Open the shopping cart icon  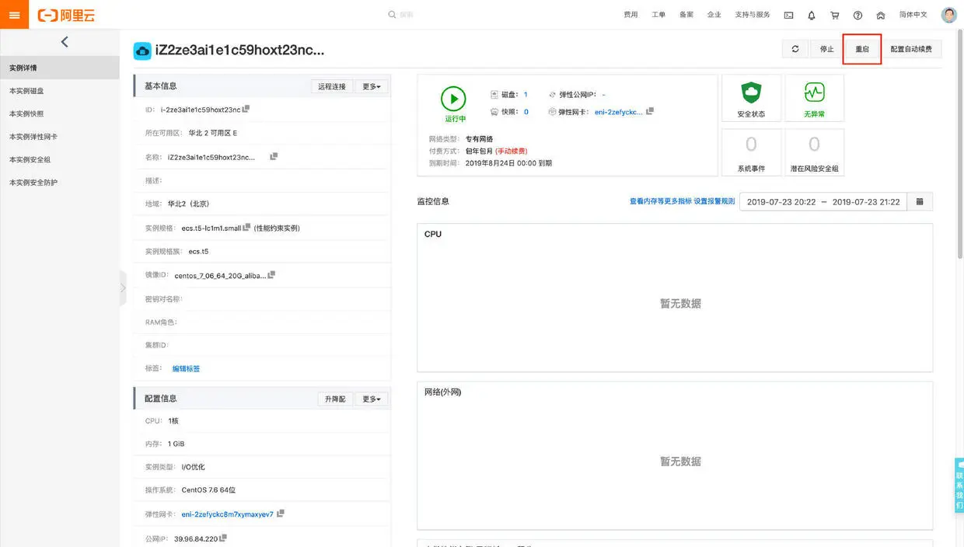click(835, 15)
